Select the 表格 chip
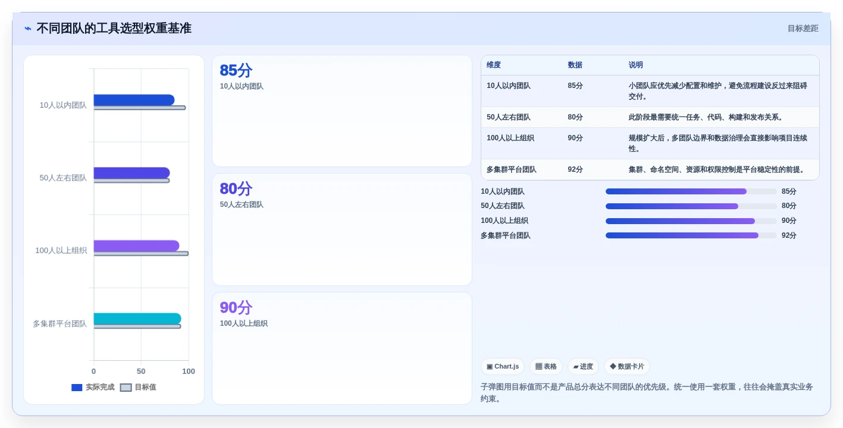Image resolution: width=843 pixels, height=428 pixels. (x=546, y=367)
